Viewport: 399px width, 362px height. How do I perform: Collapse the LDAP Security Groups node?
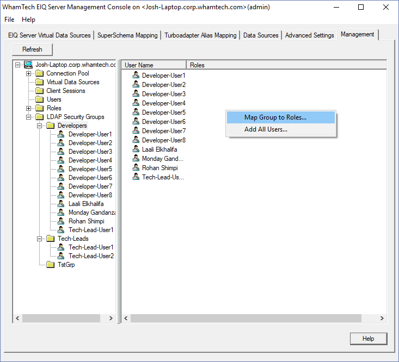click(29, 117)
